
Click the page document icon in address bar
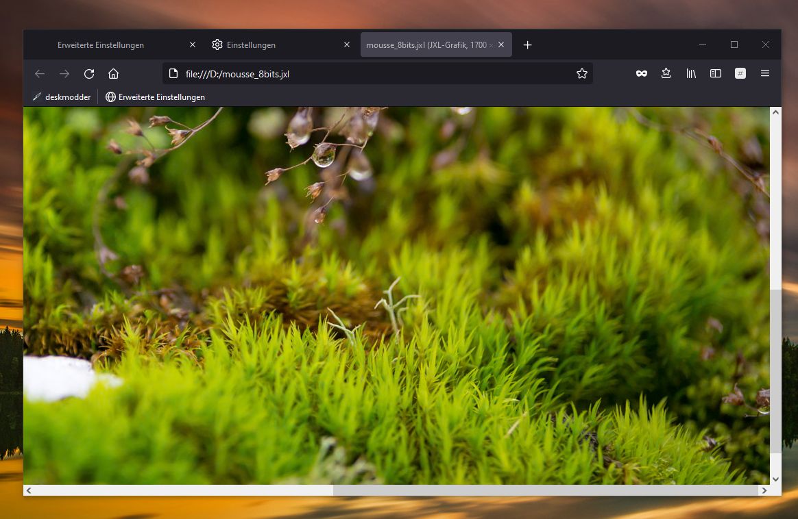click(x=173, y=74)
